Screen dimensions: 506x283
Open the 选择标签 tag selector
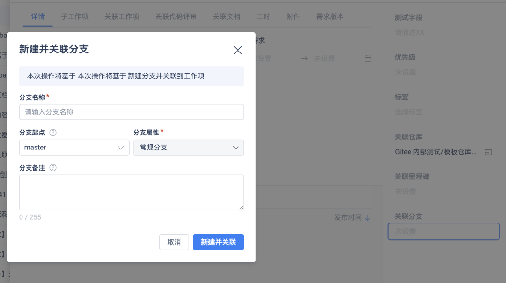point(409,112)
